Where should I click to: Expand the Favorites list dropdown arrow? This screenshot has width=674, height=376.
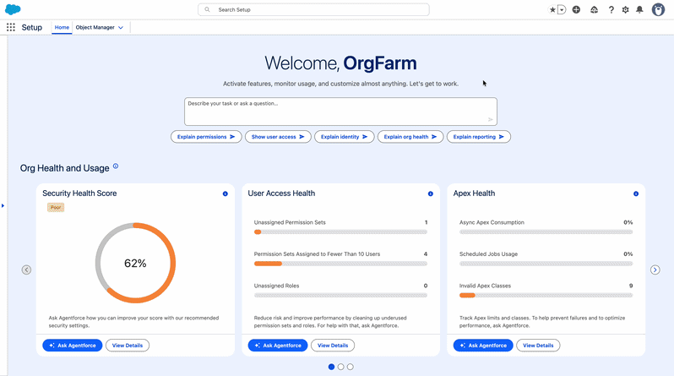(562, 9)
